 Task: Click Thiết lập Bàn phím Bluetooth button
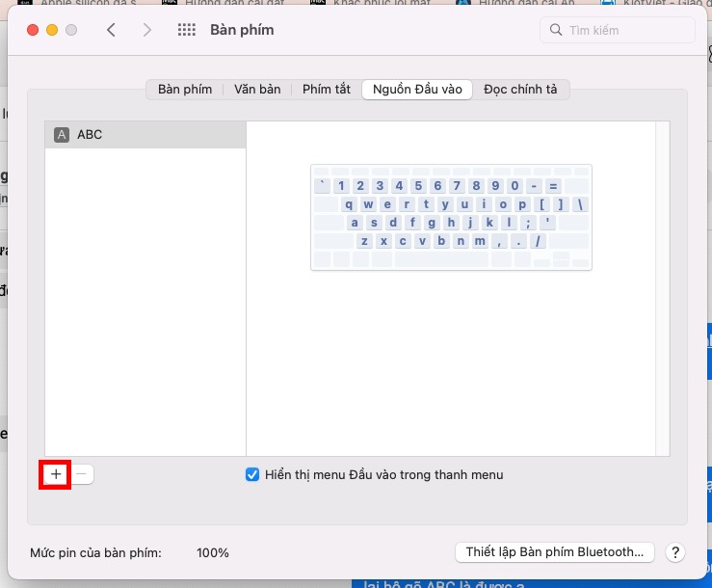(x=554, y=552)
